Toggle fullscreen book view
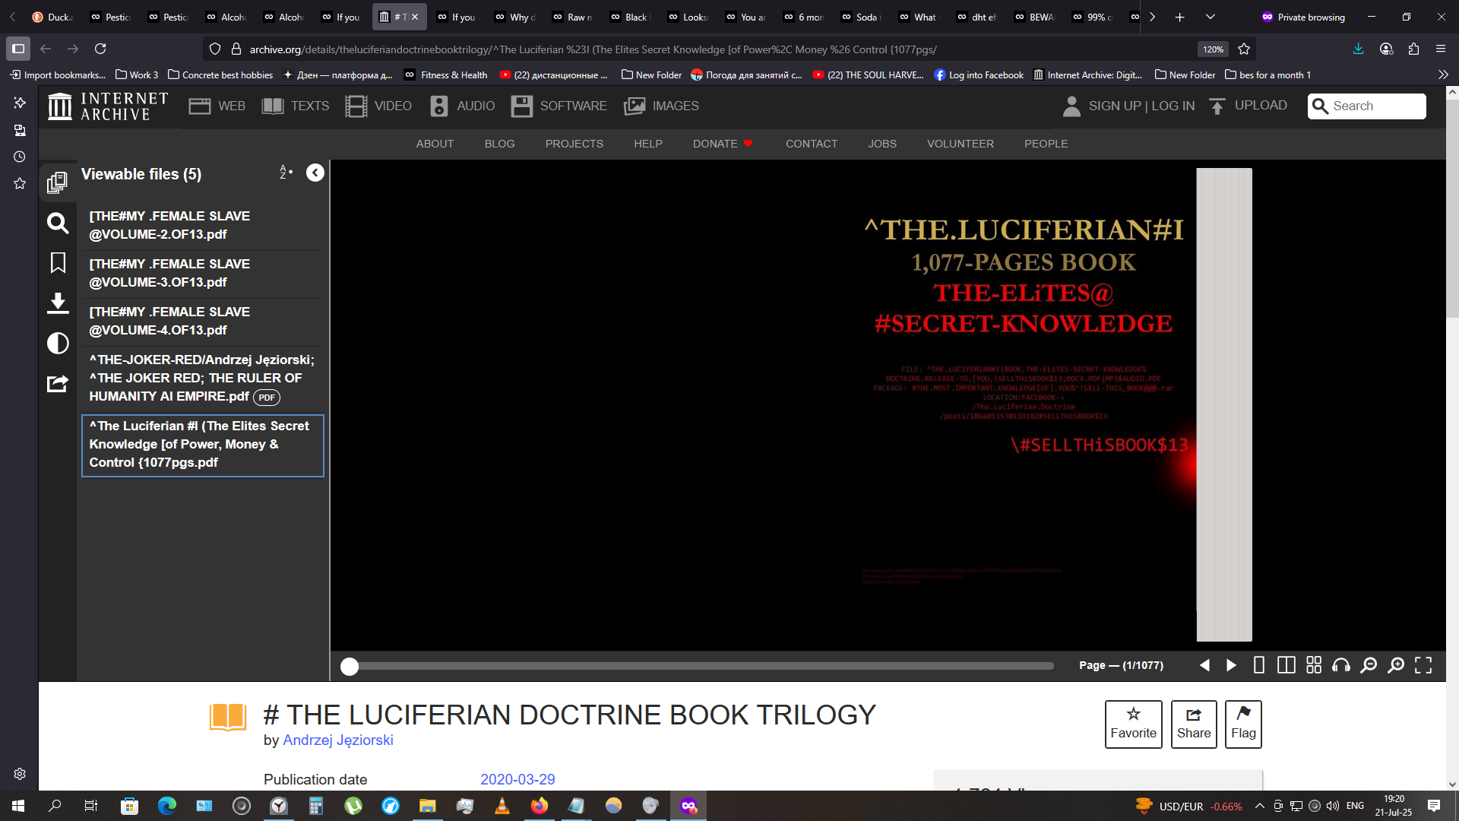The width and height of the screenshot is (1459, 821). tap(1423, 665)
